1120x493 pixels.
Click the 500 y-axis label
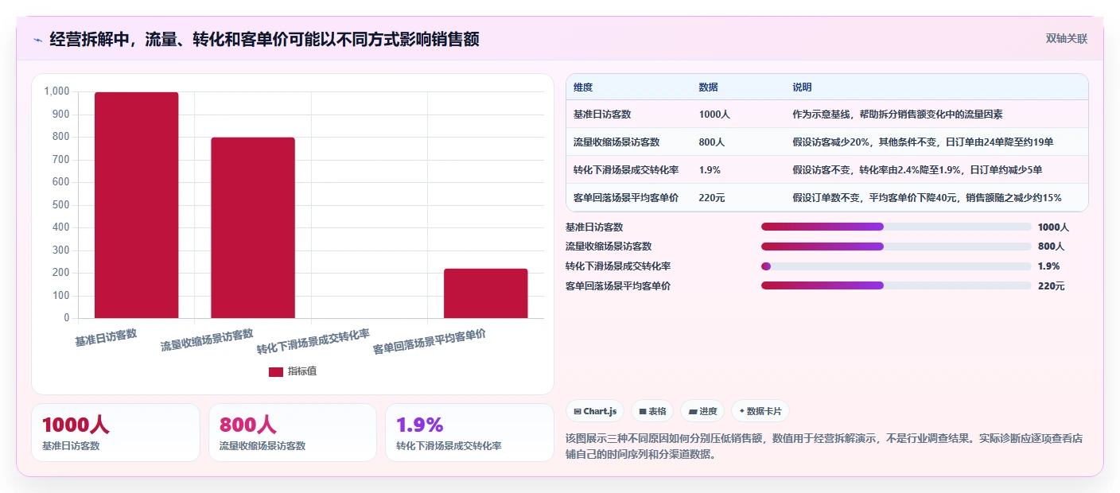click(x=60, y=205)
